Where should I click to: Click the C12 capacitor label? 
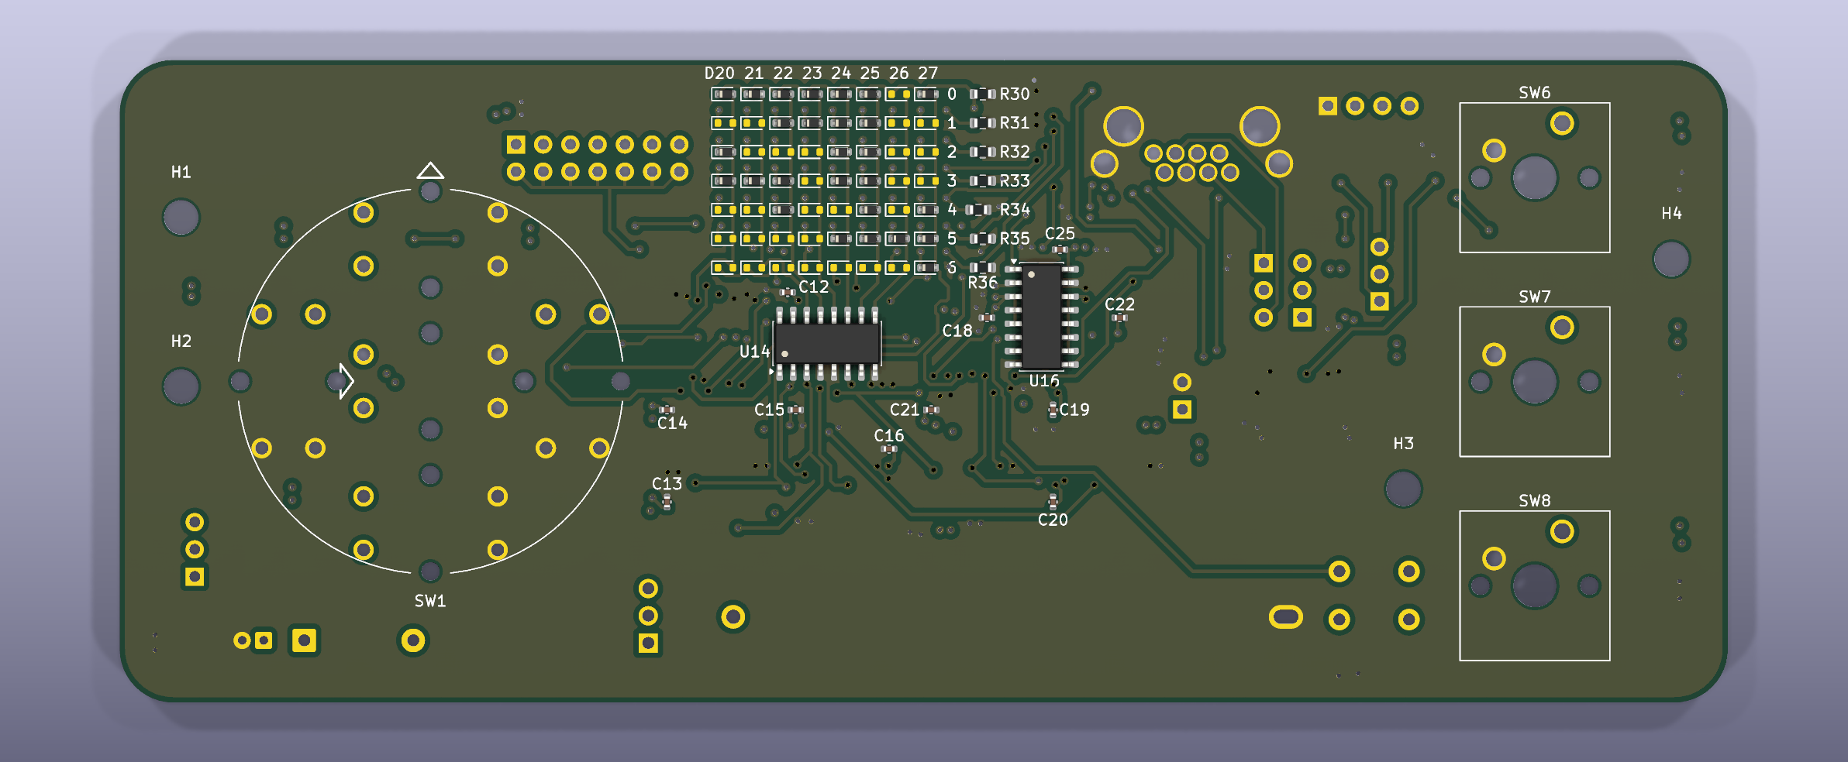(x=814, y=287)
